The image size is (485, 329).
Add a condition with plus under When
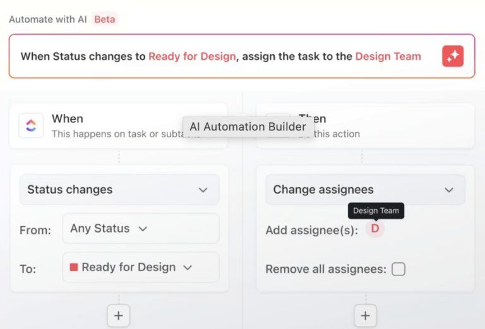[118, 315]
